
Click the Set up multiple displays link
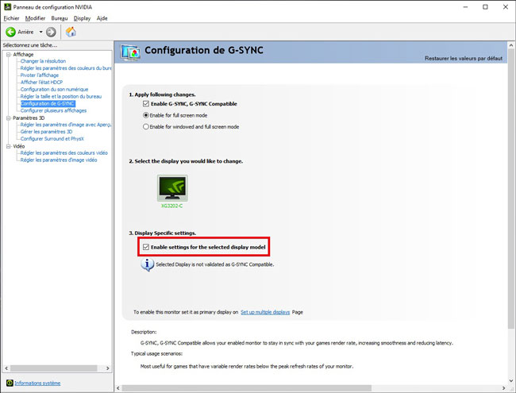pyautogui.click(x=265, y=313)
